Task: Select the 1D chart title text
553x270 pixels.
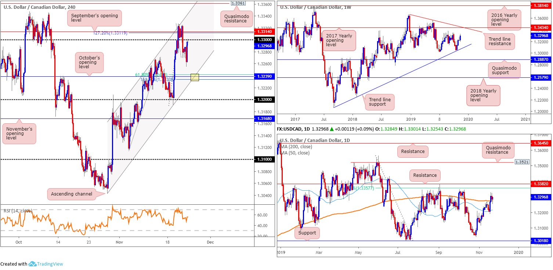Action: 315,140
